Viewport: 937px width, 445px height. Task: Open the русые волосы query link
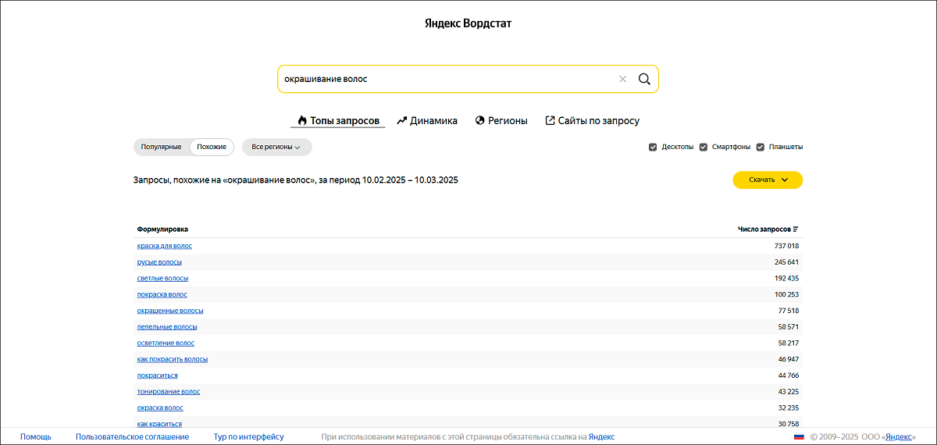tap(159, 262)
